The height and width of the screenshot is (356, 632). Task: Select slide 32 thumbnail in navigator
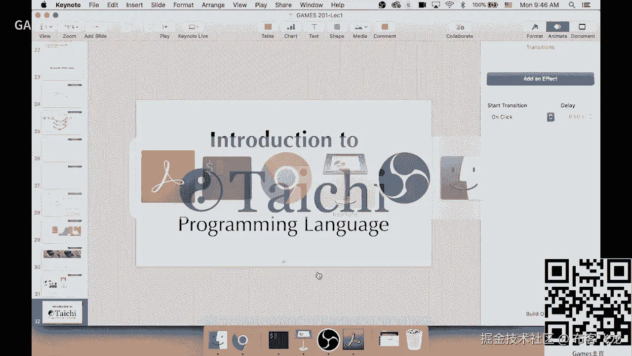point(62,312)
